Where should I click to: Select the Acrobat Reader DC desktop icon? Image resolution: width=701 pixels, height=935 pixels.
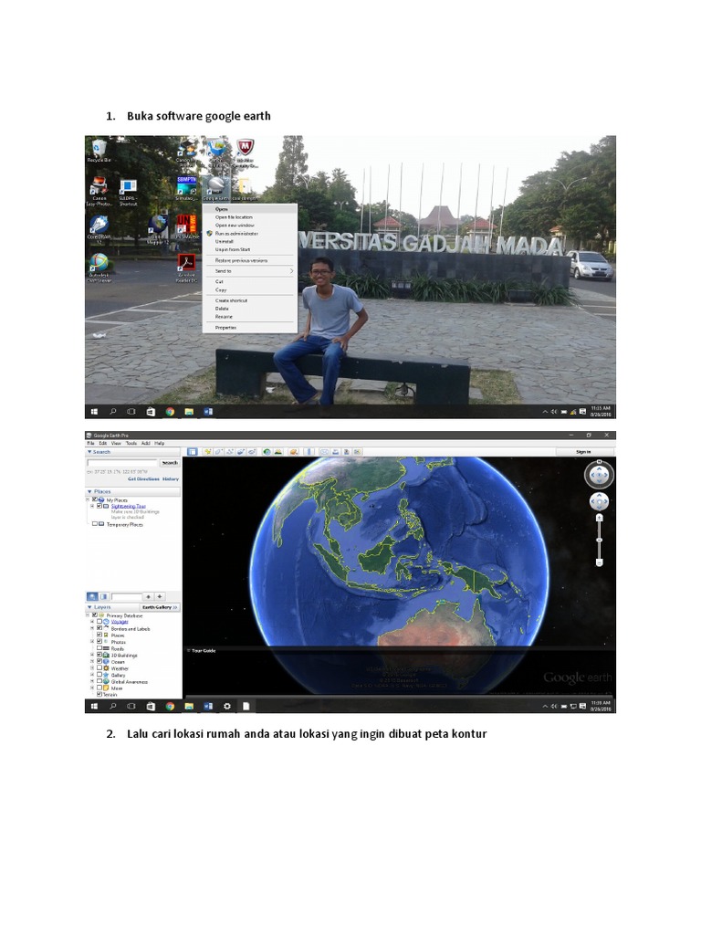click(x=186, y=268)
